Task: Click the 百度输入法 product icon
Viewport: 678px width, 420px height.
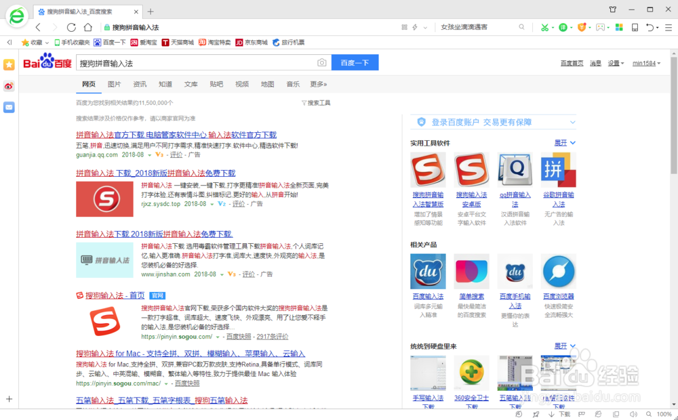Action: (428, 272)
